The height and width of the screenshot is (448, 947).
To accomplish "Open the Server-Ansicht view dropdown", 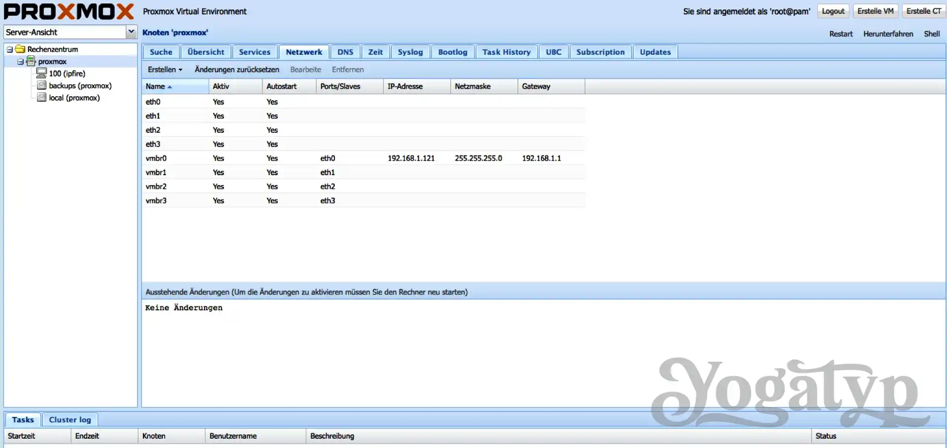I will pos(131,32).
